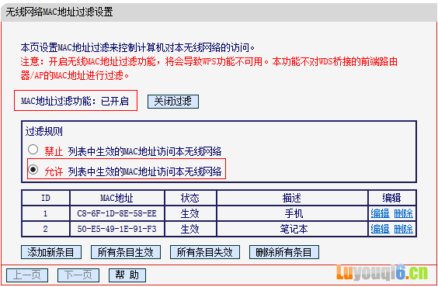438x287 pixels.
Task: Click the 手机 description cell
Action: [292, 213]
